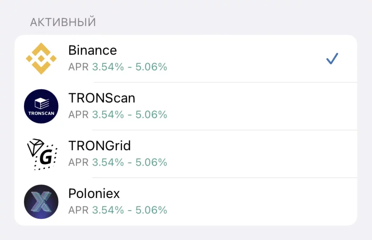Click the APR label under Binance

click(x=78, y=67)
